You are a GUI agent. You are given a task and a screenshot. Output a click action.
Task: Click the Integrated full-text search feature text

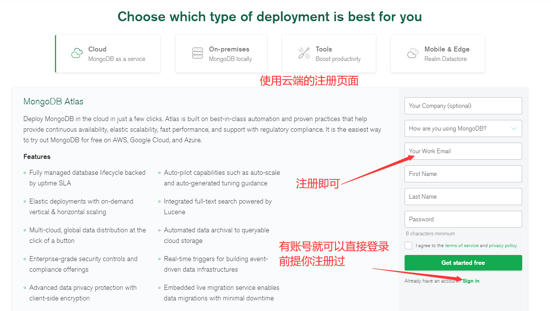click(x=218, y=207)
